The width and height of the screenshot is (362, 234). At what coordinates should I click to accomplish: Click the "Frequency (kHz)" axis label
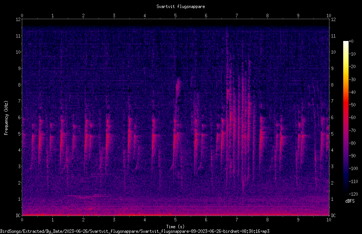tap(6, 118)
